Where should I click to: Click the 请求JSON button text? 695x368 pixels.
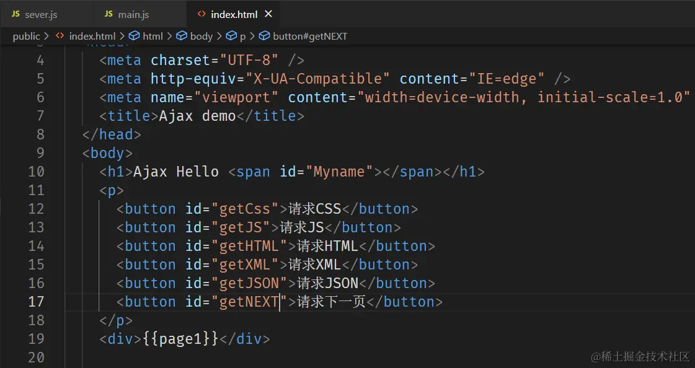point(327,283)
